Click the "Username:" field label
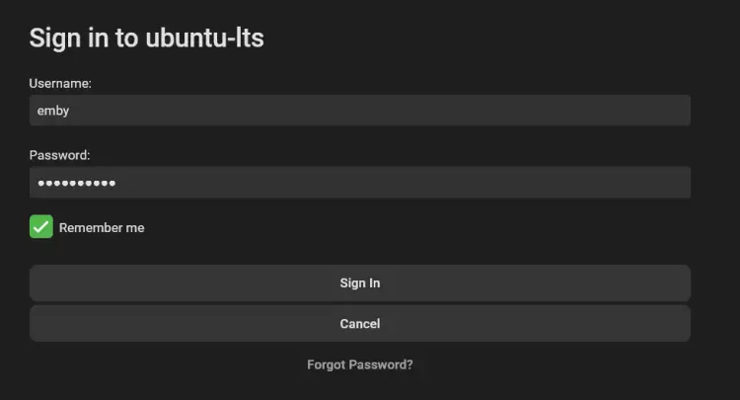740x400 pixels. coord(60,84)
